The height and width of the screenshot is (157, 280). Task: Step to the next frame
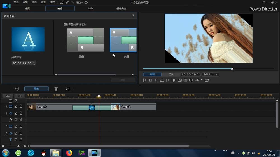(168, 80)
